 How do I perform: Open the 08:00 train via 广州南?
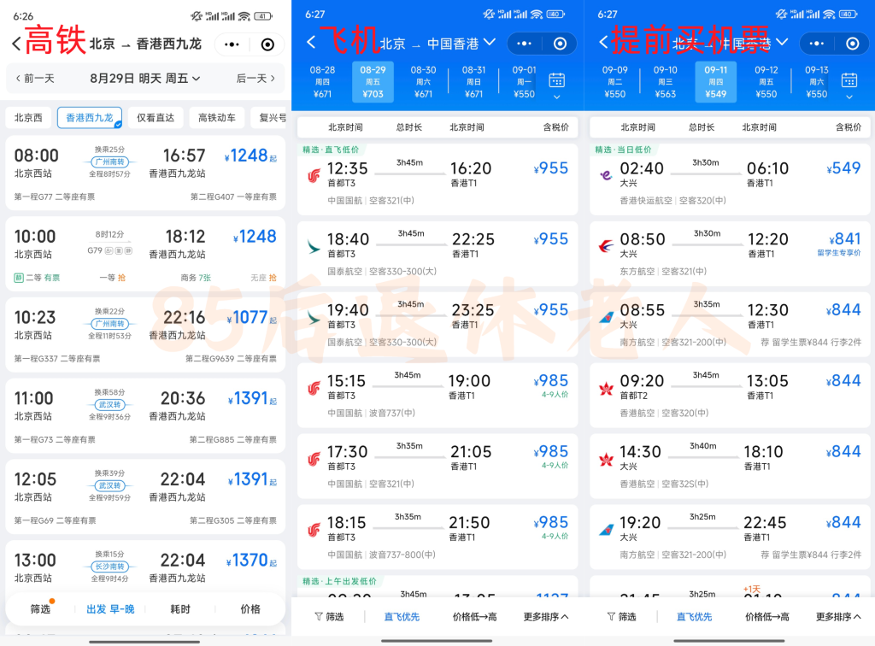[x=145, y=173]
